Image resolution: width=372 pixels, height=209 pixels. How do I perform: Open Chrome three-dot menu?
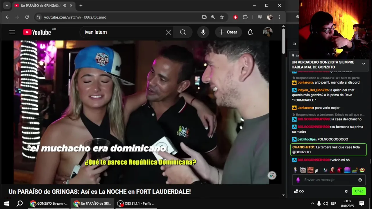tap(280, 17)
